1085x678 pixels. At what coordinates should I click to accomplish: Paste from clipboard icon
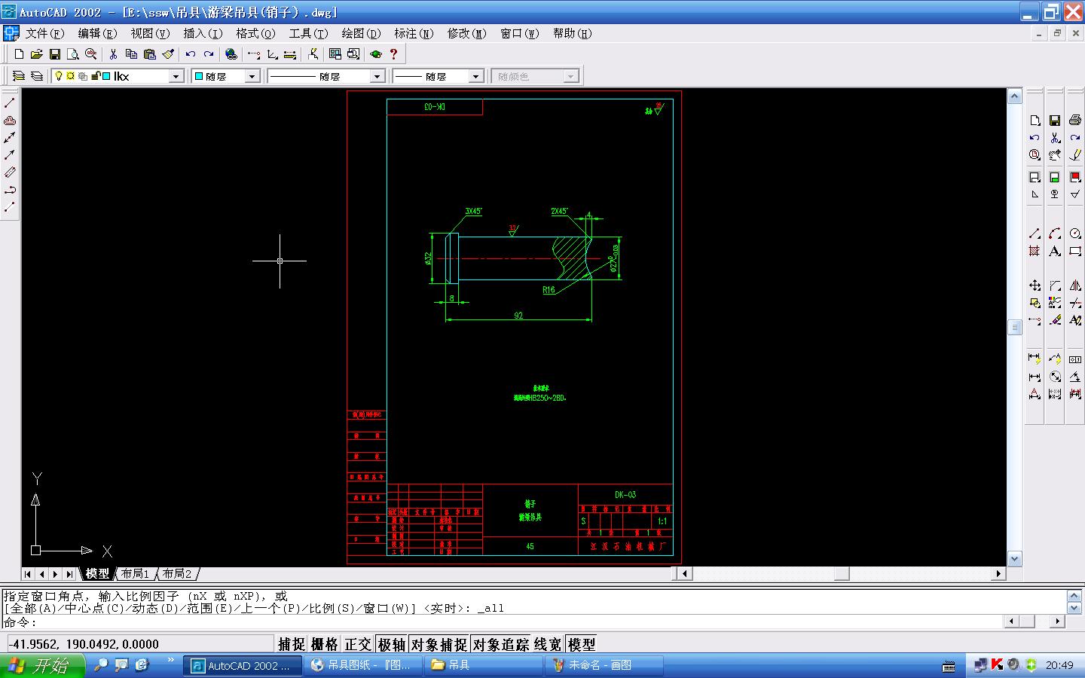[149, 54]
